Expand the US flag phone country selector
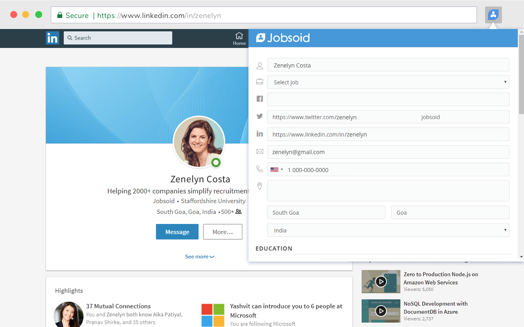 point(277,170)
